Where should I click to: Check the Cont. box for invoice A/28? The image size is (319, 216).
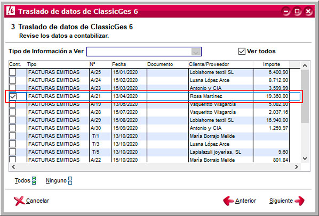[x=13, y=112]
